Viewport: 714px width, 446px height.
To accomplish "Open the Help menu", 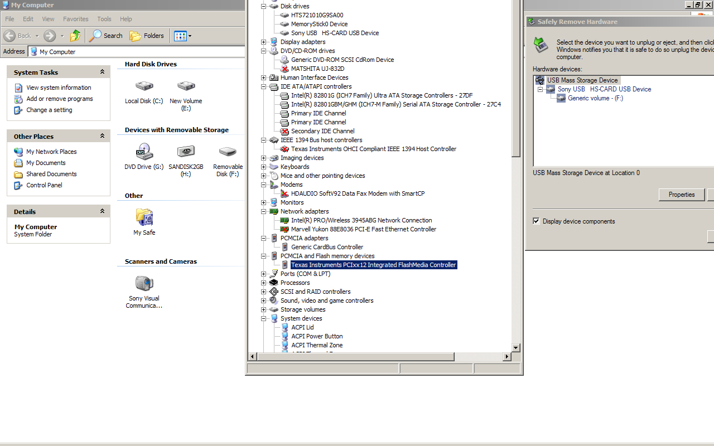I will 126,19.
